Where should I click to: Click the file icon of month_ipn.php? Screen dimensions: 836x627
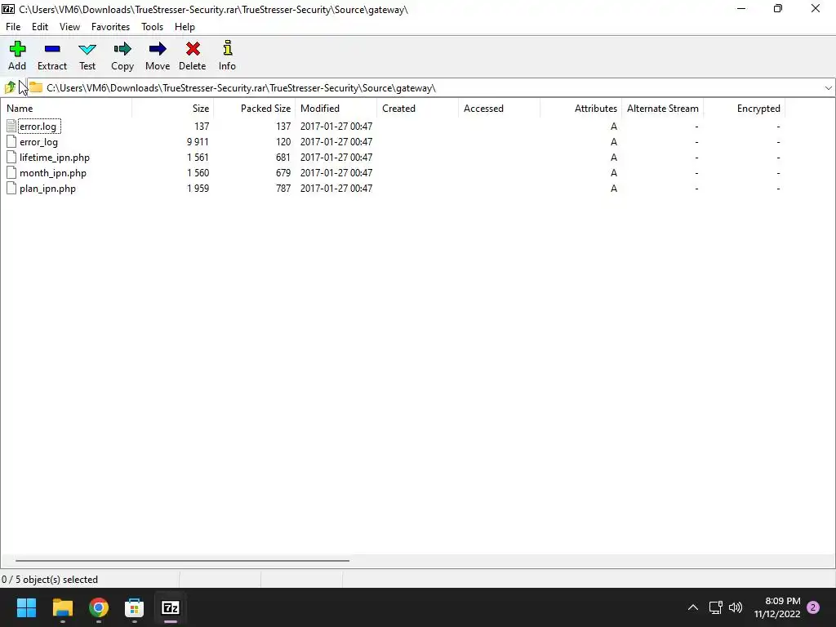pos(11,173)
